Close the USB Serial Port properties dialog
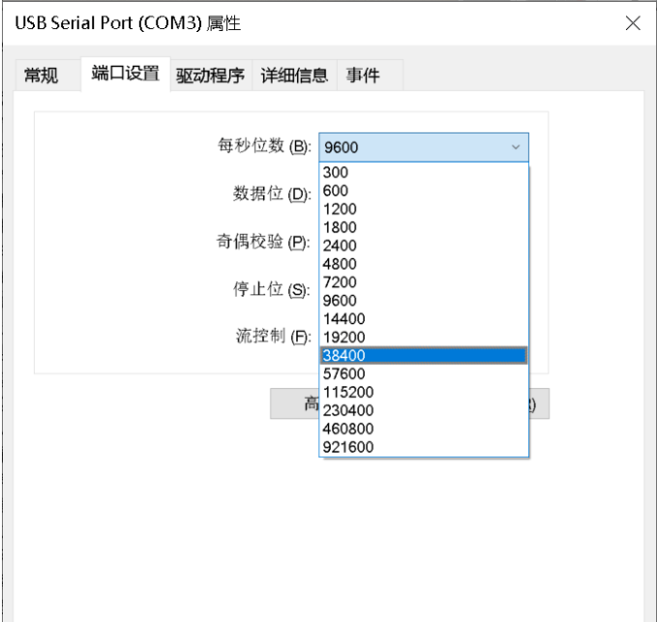This screenshot has height=622, width=657. pyautogui.click(x=633, y=24)
